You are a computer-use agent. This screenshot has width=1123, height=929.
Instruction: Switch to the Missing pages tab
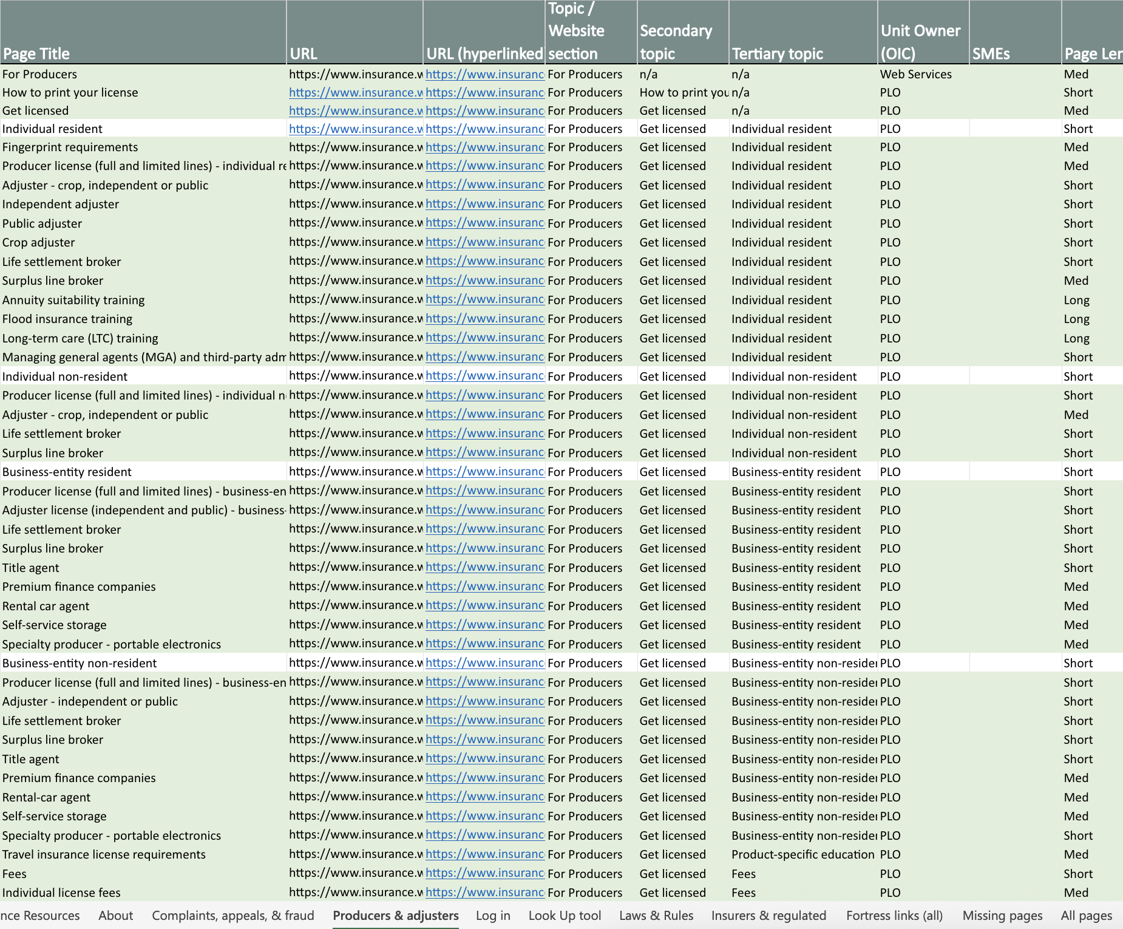(1002, 916)
